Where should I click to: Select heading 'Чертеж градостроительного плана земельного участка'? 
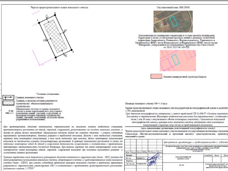tap(59, 7)
